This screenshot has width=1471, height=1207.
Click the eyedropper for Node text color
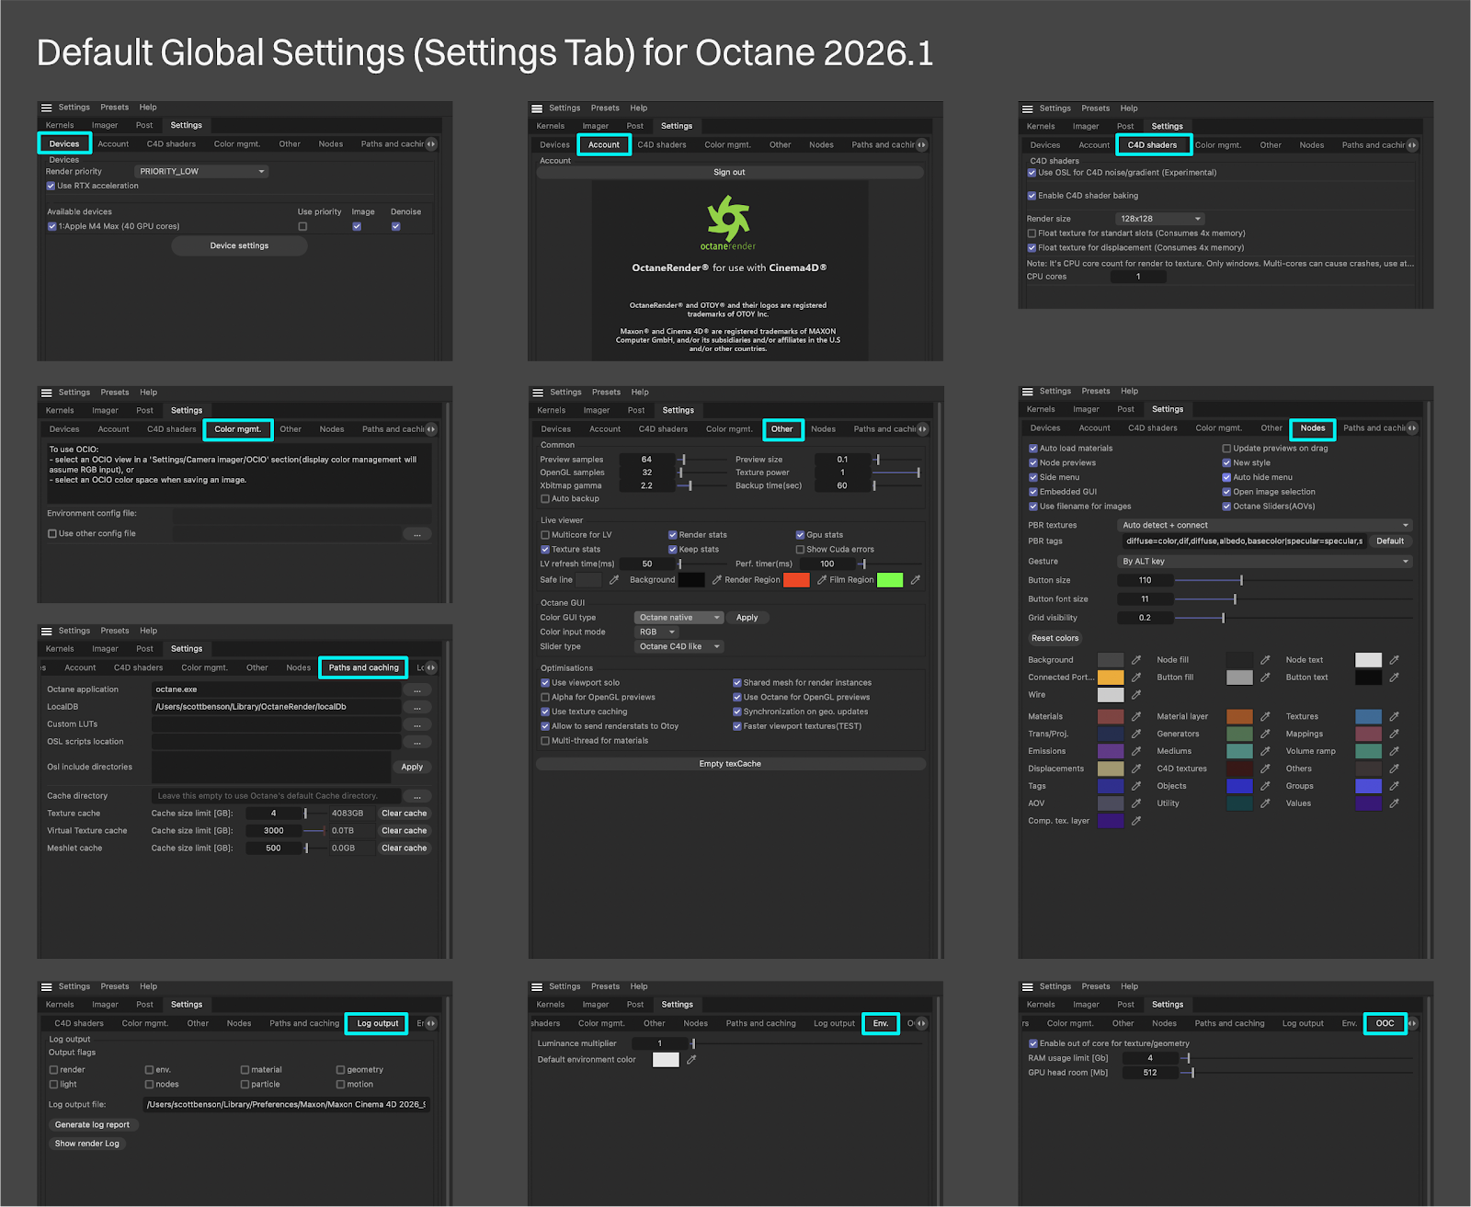[x=1394, y=660]
